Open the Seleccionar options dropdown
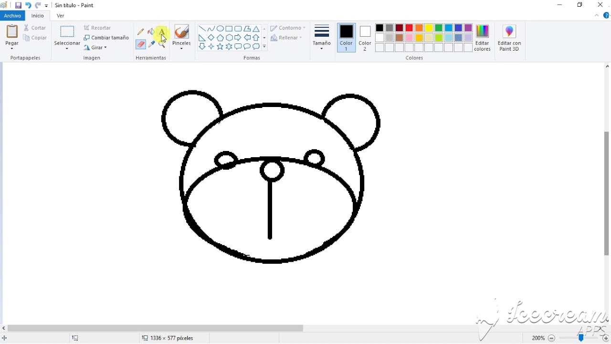 (67, 49)
